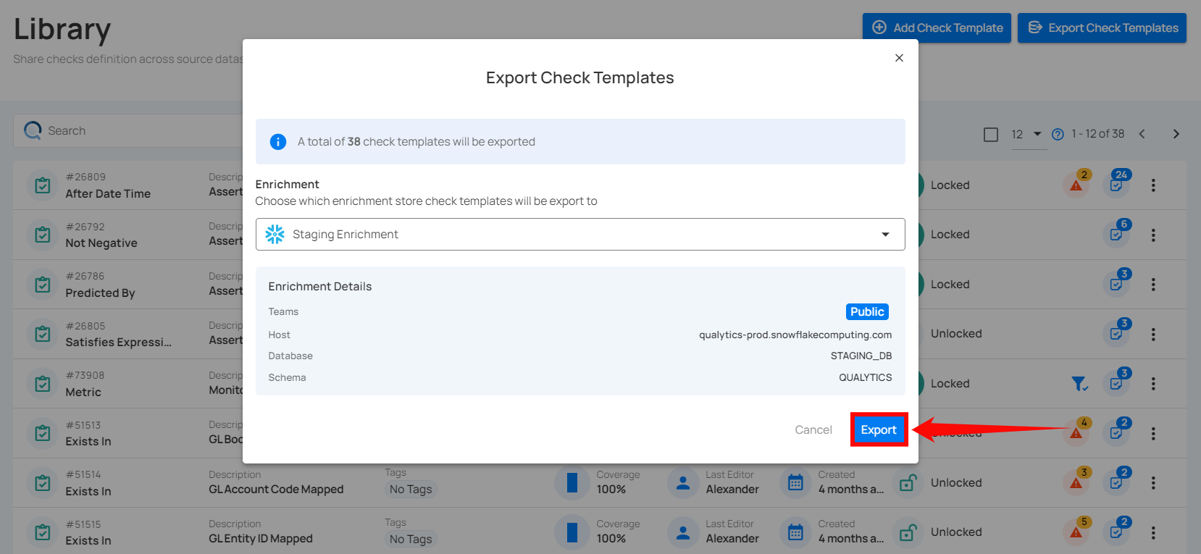Open the #51513 Exists In row options menu
1201x554 pixels.
point(1153,433)
